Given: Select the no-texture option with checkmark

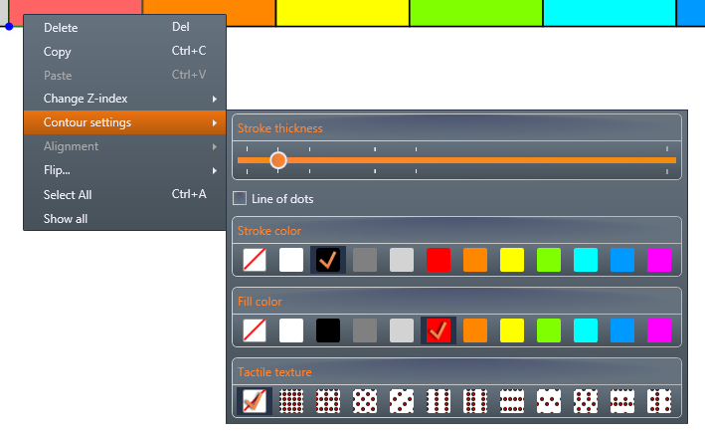Looking at the screenshot, I should (x=255, y=401).
